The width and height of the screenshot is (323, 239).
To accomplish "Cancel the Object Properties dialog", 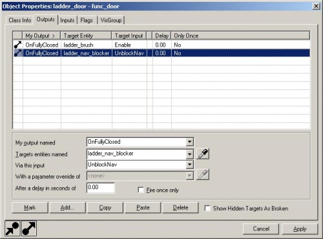I will [261, 229].
